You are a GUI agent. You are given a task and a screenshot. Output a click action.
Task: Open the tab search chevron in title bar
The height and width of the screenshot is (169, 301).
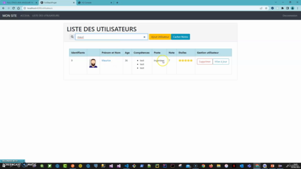point(276,2)
